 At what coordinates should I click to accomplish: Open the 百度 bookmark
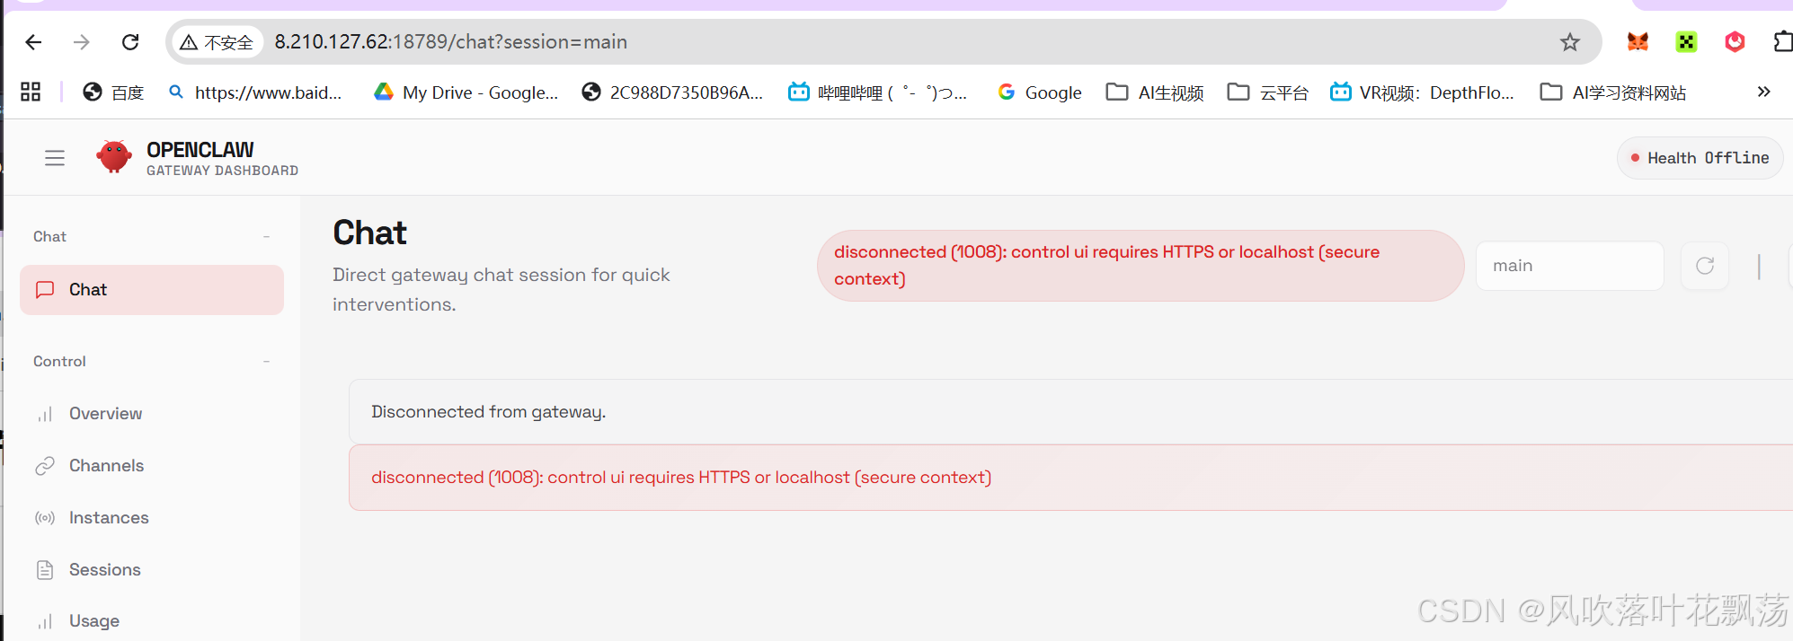click(113, 92)
